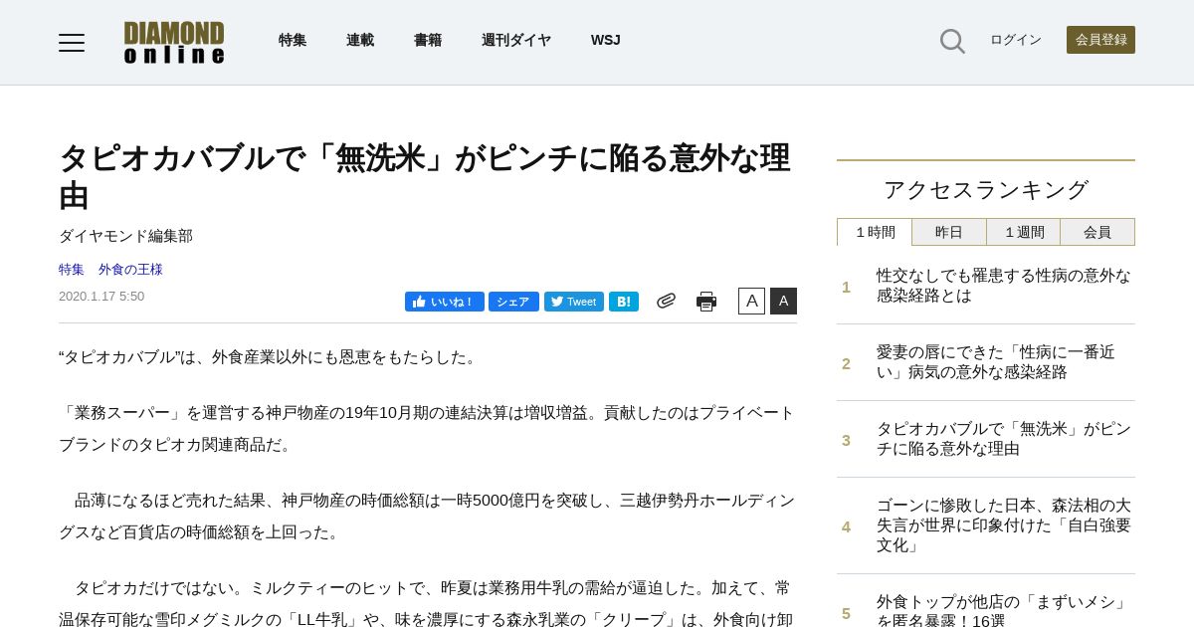Image resolution: width=1194 pixels, height=627 pixels.
Task: Open ranking 4 article about ゴーン
Action: point(1004,525)
